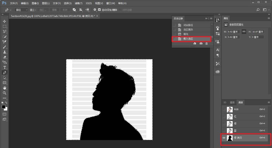Viewport: 272px width, 148px height.
Task: Open the 滤镜(T) menu
Action: coord(79,3)
